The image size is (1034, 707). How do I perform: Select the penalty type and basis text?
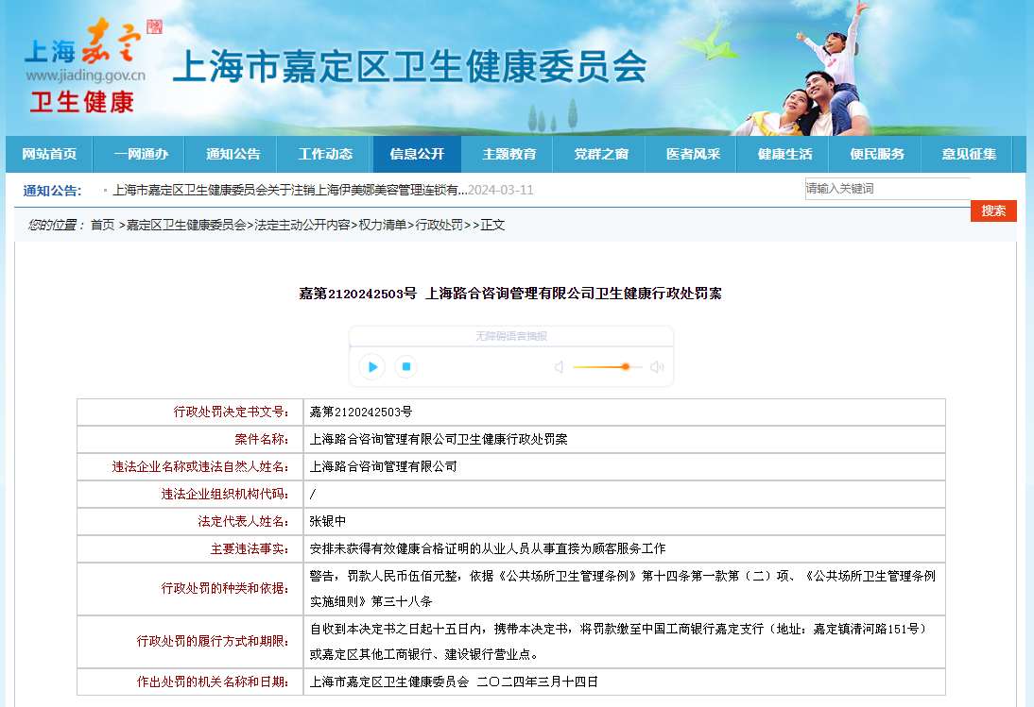coord(623,588)
